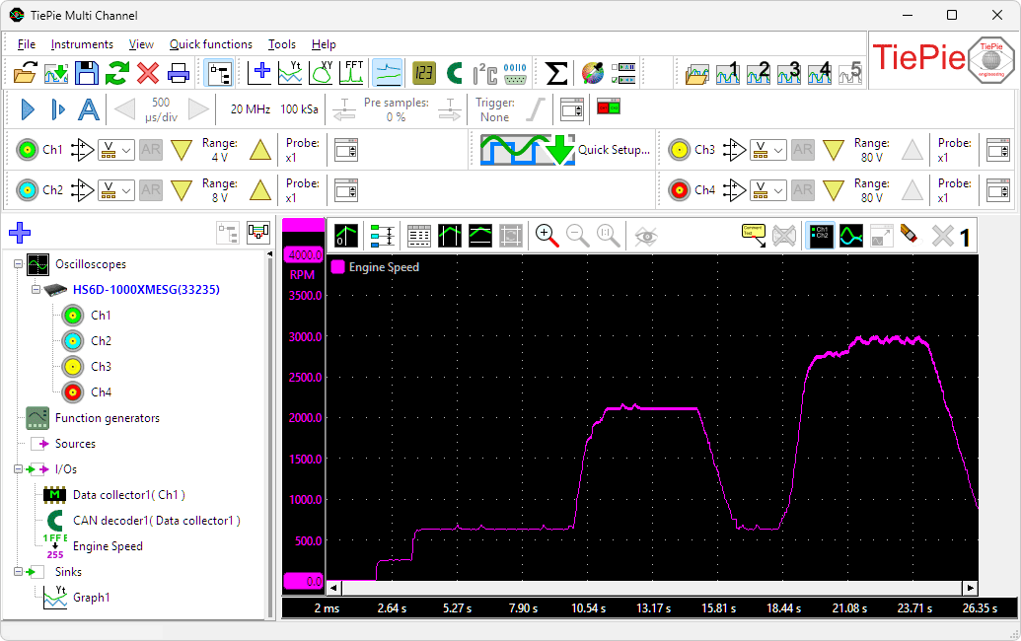This screenshot has width=1021, height=641.
Task: Click the Sigma summation icon
Action: click(x=556, y=73)
